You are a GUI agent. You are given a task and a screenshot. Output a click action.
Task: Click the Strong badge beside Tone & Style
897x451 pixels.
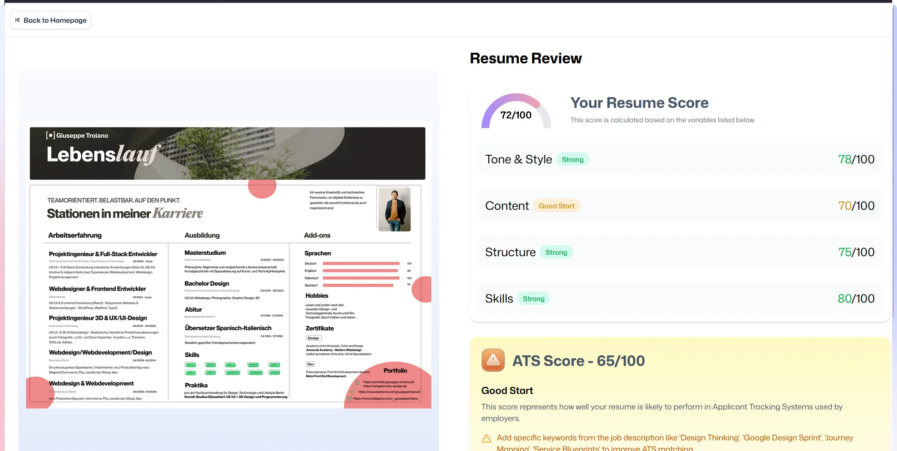coord(572,160)
